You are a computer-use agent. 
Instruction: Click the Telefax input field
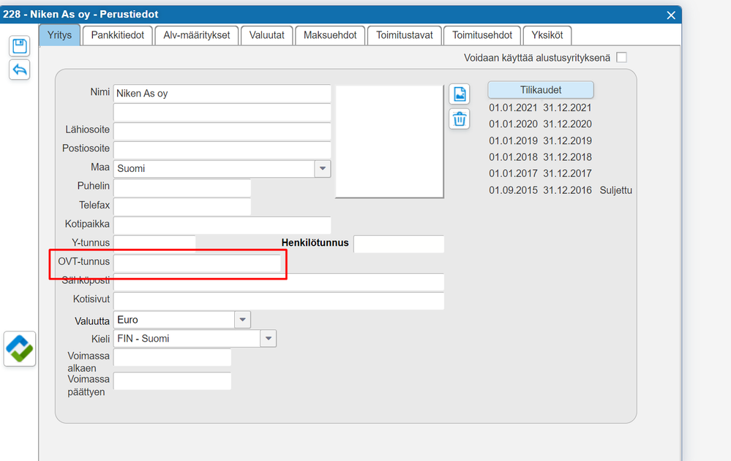(x=182, y=206)
